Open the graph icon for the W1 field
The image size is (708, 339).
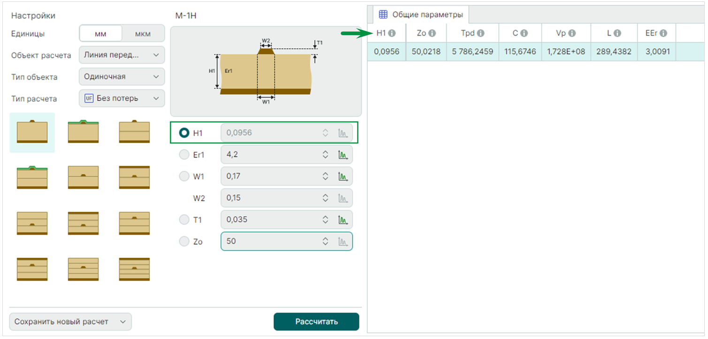(343, 176)
